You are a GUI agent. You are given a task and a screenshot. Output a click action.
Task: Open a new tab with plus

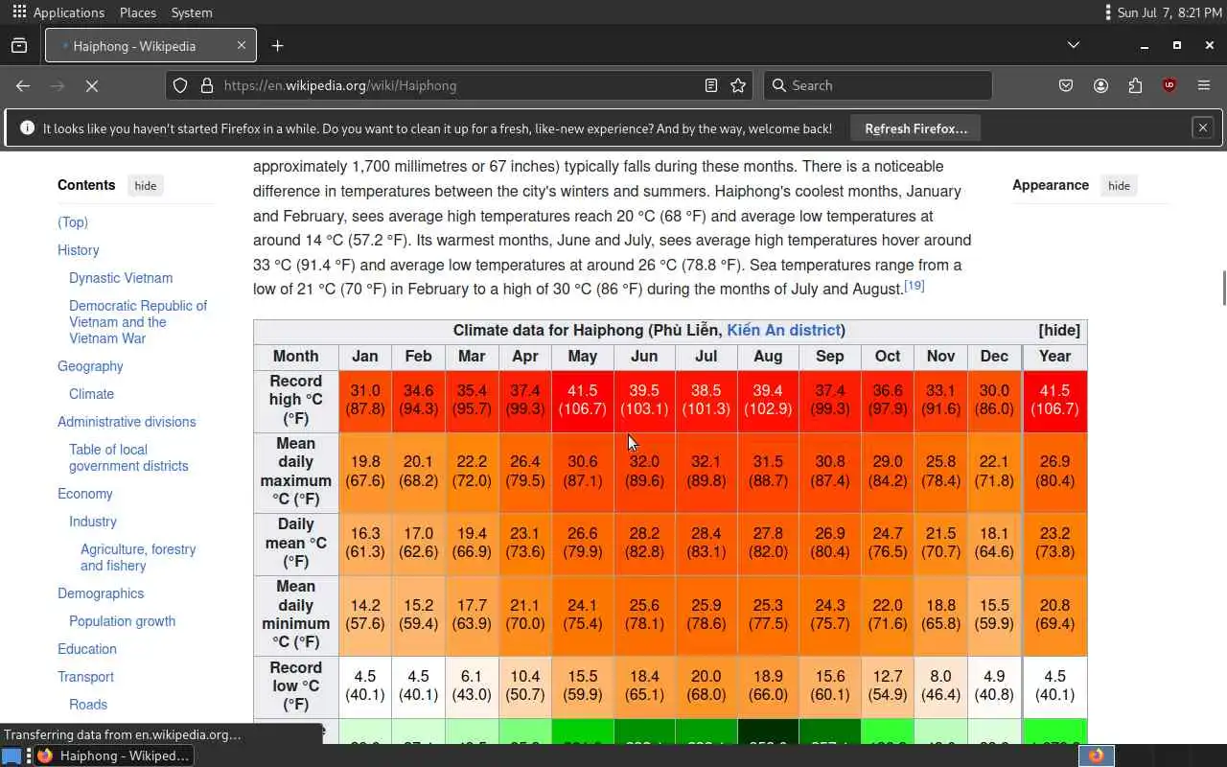277,45
